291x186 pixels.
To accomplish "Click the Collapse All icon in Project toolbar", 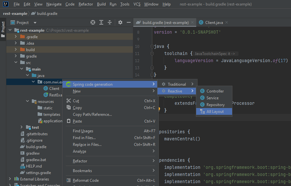I will pos(110,23).
